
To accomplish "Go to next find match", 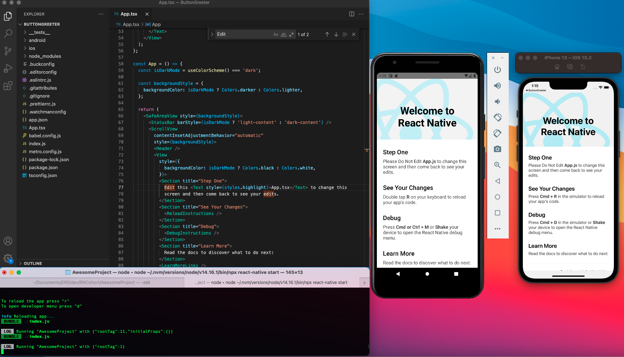I will pyautogui.click(x=336, y=34).
